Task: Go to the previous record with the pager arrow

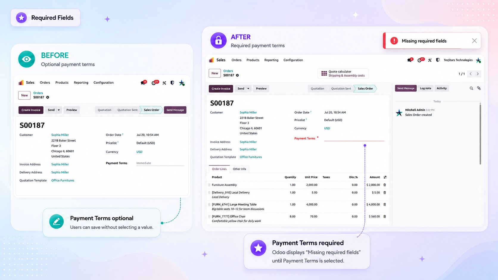Action: click(471, 74)
